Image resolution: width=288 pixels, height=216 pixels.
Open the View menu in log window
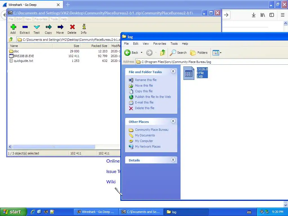[146, 44]
